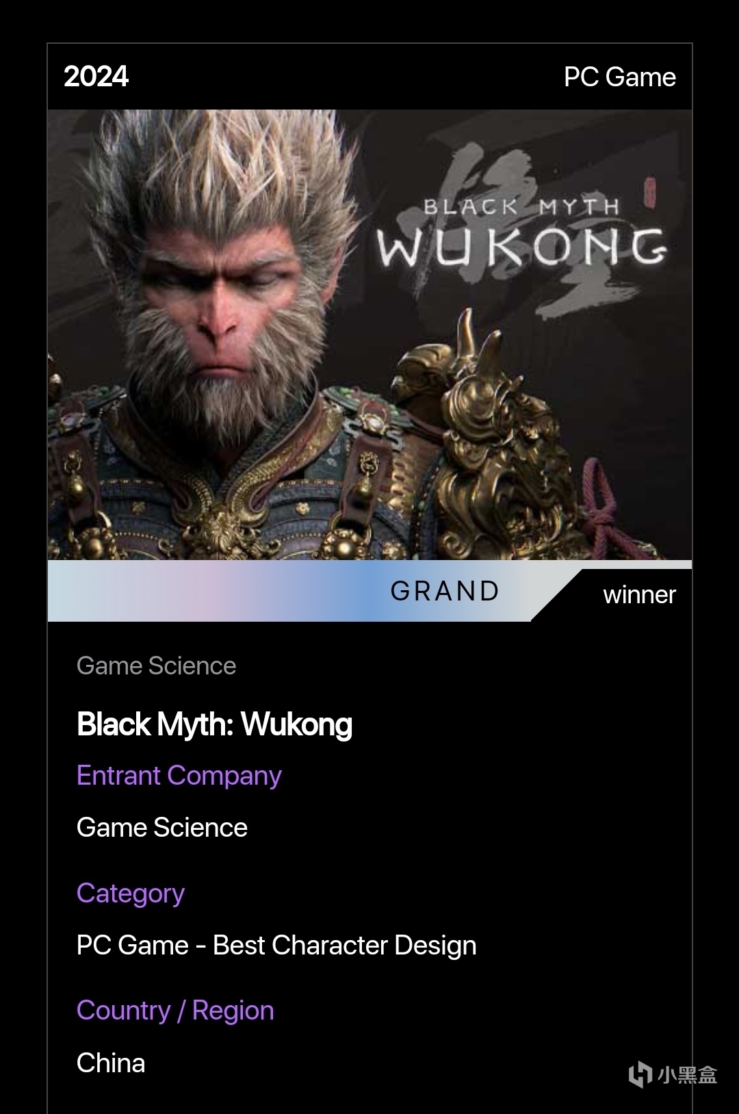The image size is (739, 1114).
Task: Click the winner label
Action: [x=639, y=594]
